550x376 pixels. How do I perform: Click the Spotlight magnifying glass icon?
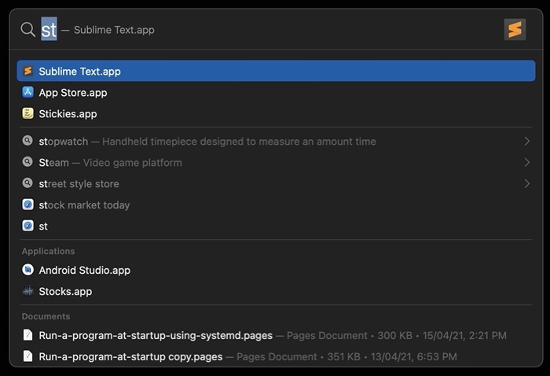[x=27, y=30]
